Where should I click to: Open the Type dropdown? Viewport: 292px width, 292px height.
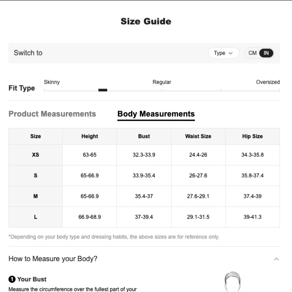(x=224, y=53)
